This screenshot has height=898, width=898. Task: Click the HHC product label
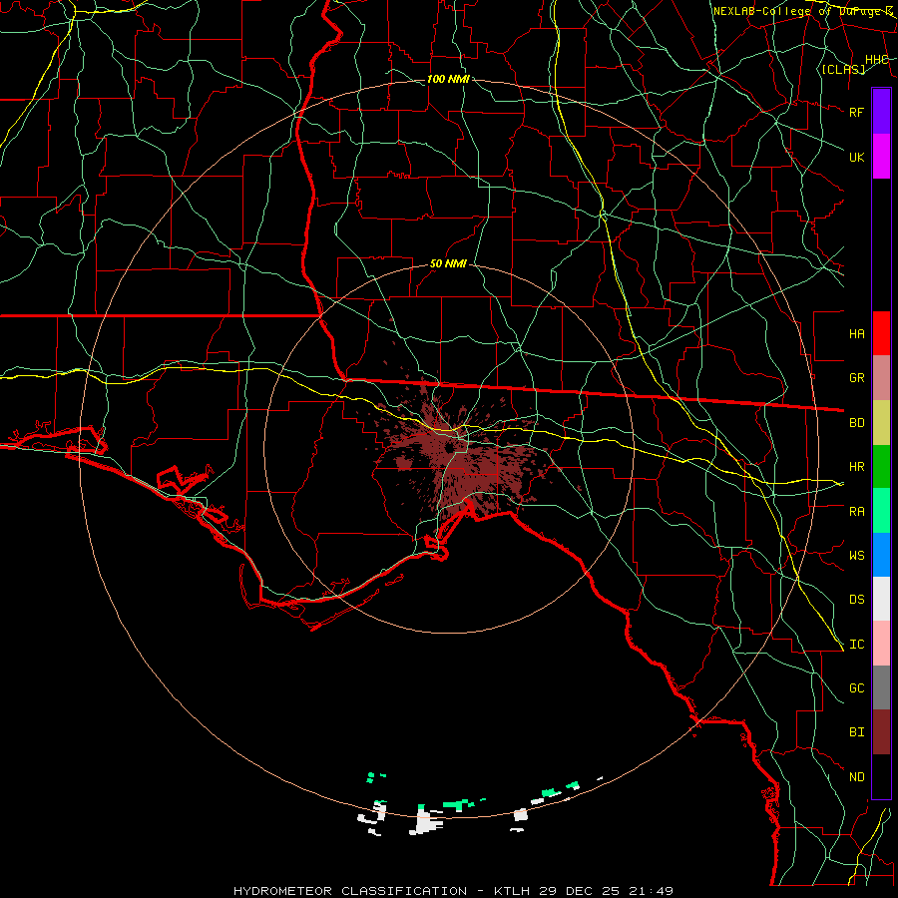(x=876, y=60)
